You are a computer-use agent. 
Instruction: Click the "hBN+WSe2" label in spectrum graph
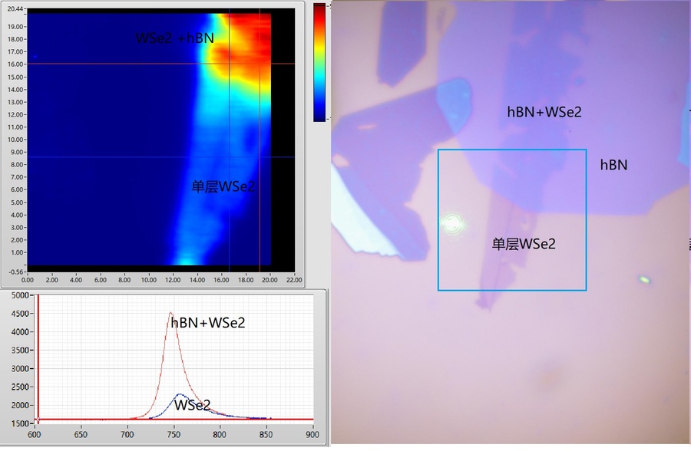[208, 323]
